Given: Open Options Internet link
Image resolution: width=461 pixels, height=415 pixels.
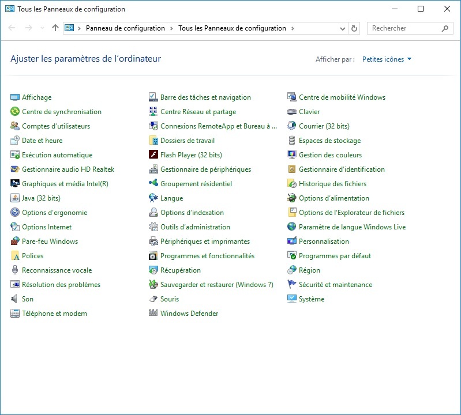Looking at the screenshot, I should (x=47, y=227).
